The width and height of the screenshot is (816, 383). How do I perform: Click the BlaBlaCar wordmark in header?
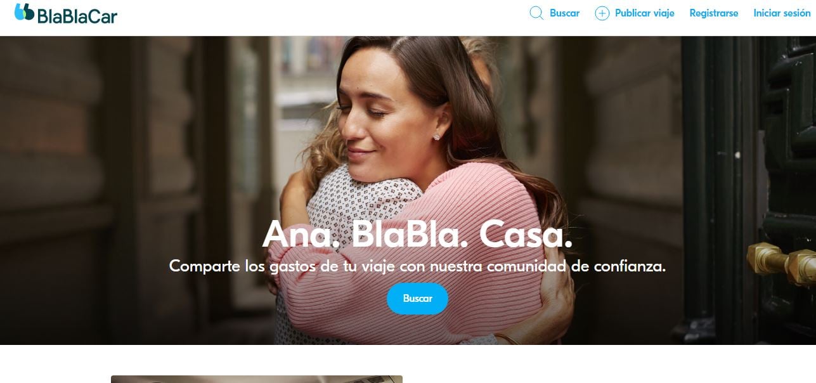[x=77, y=16]
